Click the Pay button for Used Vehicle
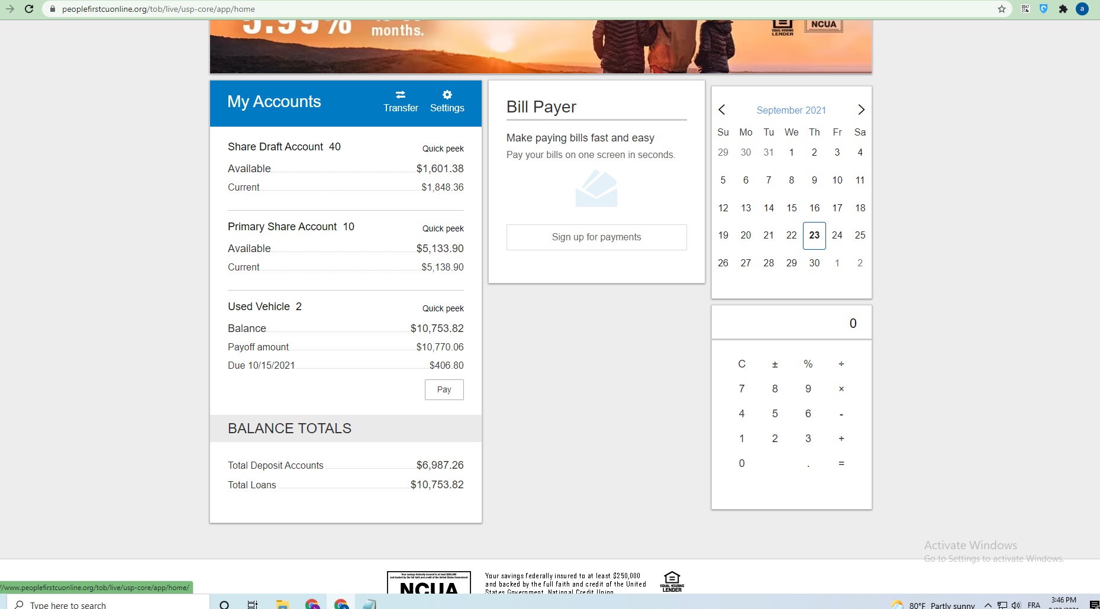 point(444,389)
